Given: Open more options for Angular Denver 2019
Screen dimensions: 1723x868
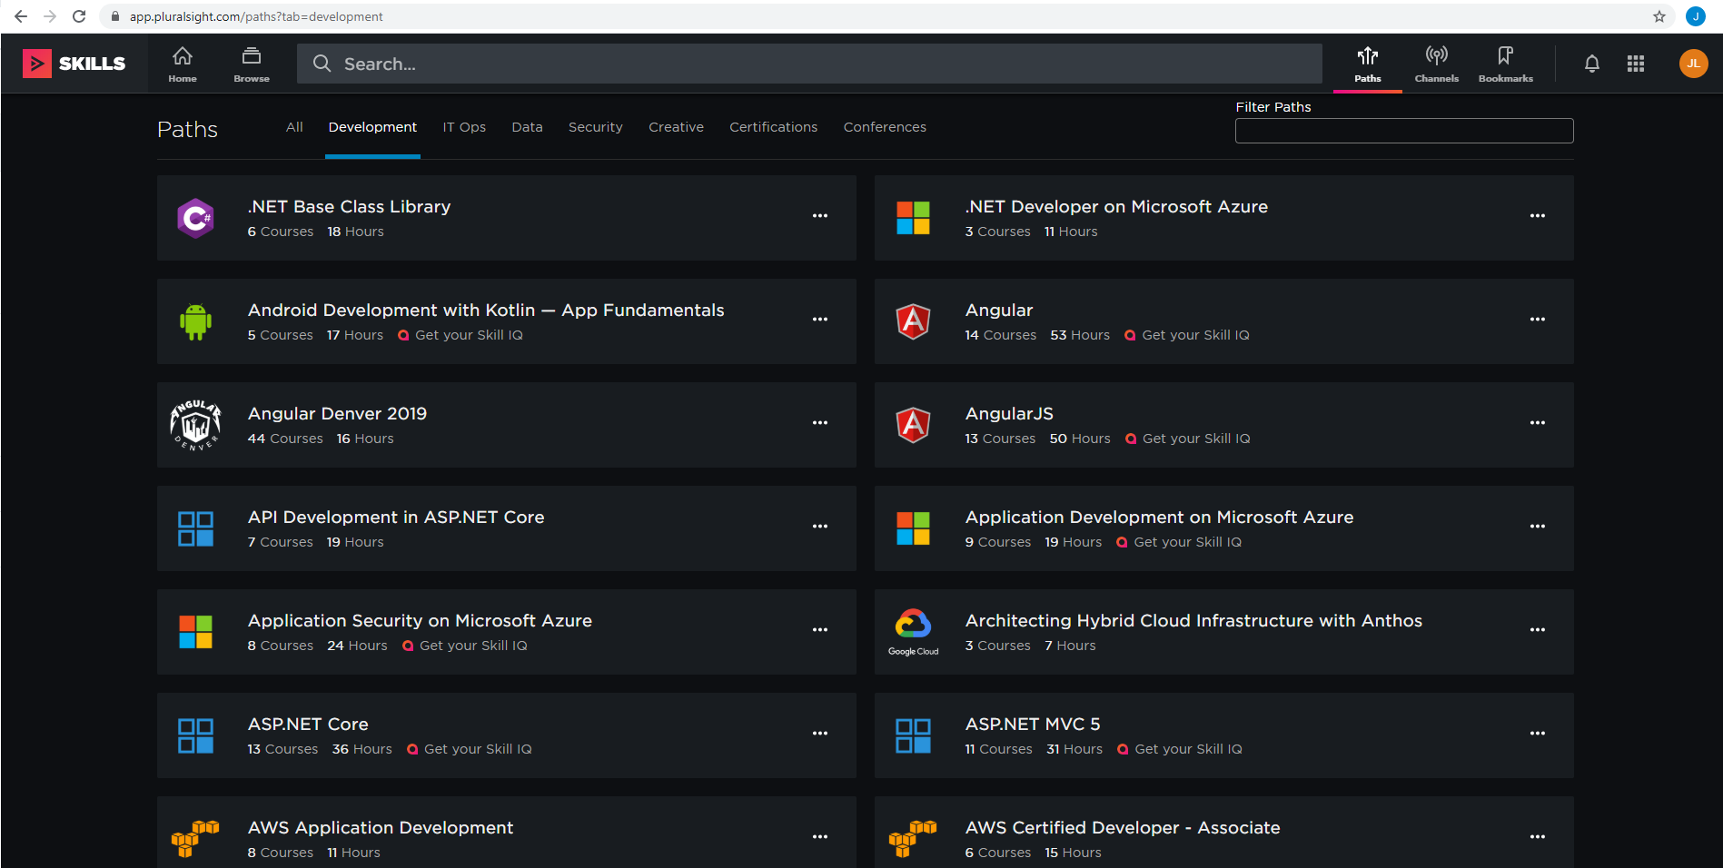Looking at the screenshot, I should click(x=820, y=423).
